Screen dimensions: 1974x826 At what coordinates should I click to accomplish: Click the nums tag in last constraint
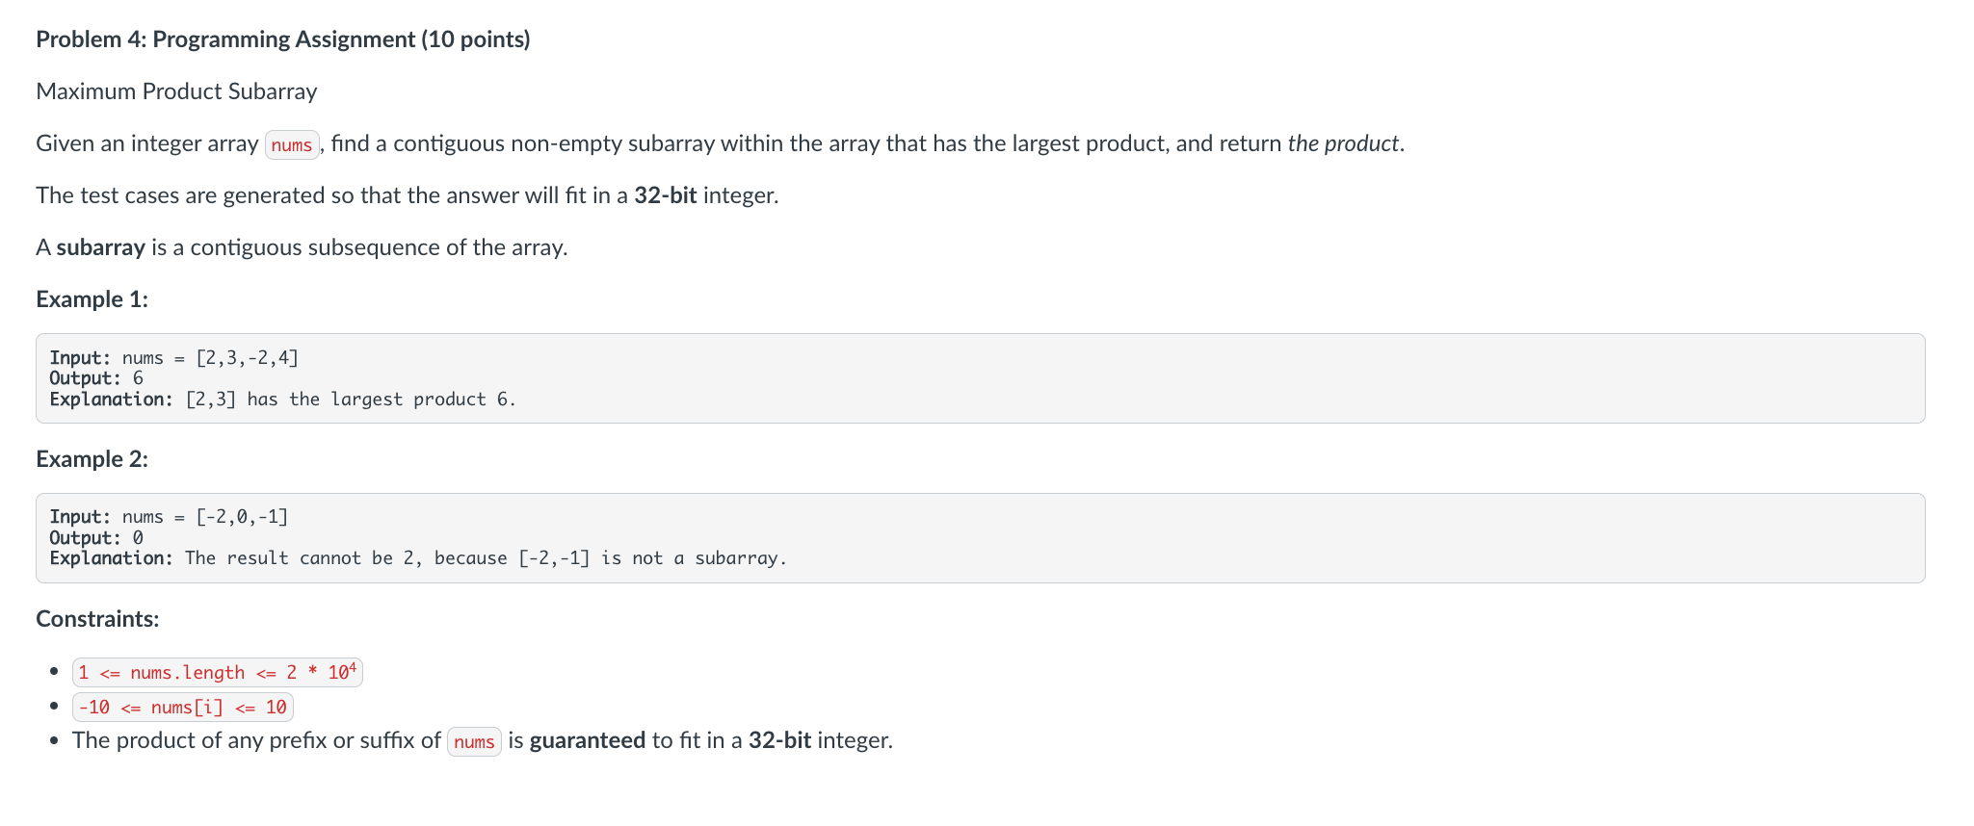click(x=474, y=741)
